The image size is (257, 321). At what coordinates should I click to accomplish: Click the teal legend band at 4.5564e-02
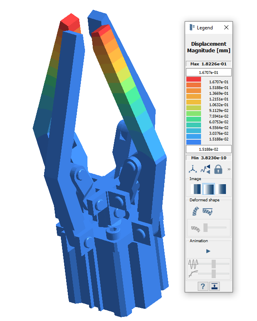point(194,125)
